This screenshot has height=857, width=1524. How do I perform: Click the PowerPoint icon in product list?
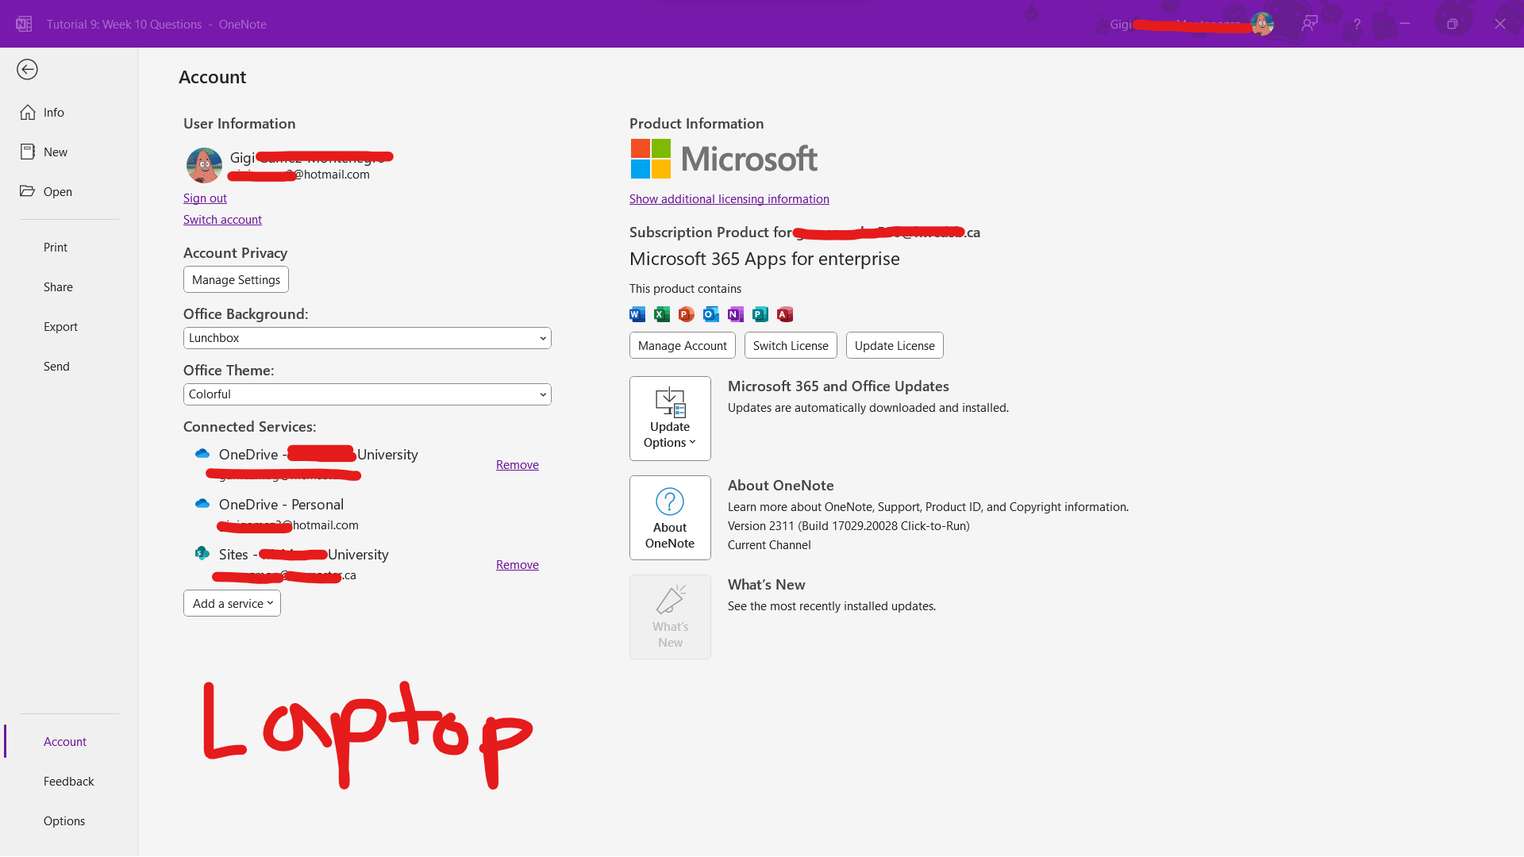coord(687,314)
